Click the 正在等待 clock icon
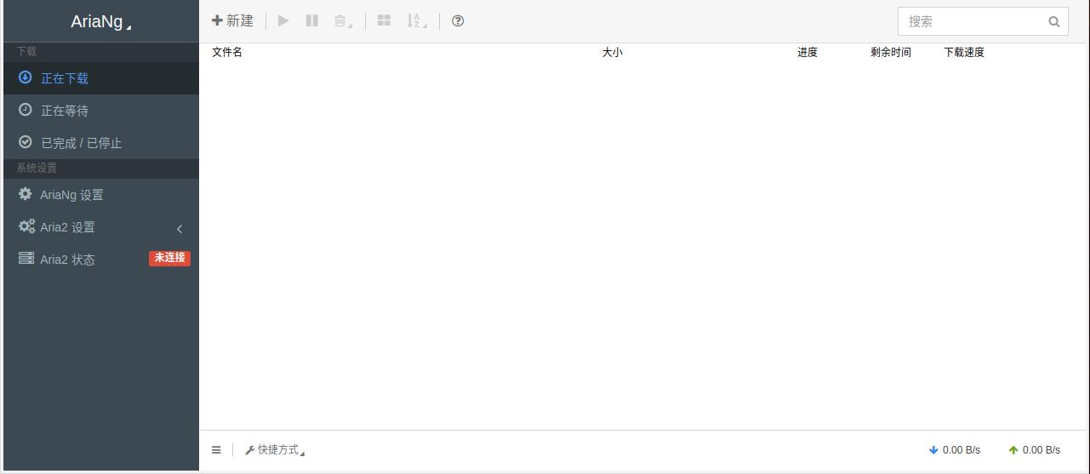Viewport: 1090px width, 474px height. point(26,110)
